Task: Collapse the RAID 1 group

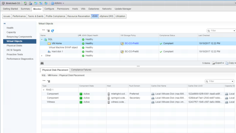Action: click(x=44, y=90)
